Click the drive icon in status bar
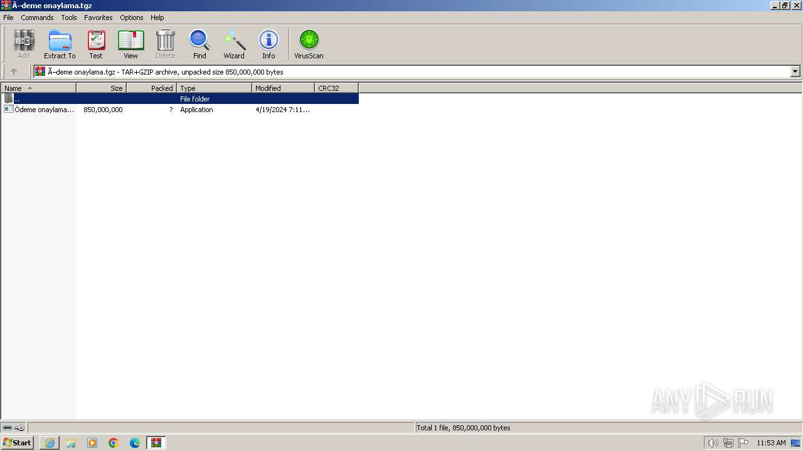803x451 pixels. (x=8, y=428)
